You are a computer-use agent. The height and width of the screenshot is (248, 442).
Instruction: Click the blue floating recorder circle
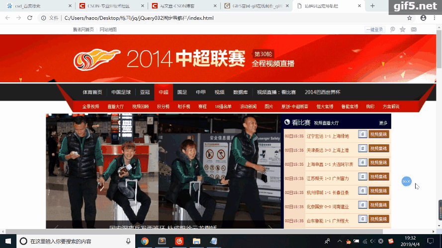pyautogui.click(x=406, y=182)
